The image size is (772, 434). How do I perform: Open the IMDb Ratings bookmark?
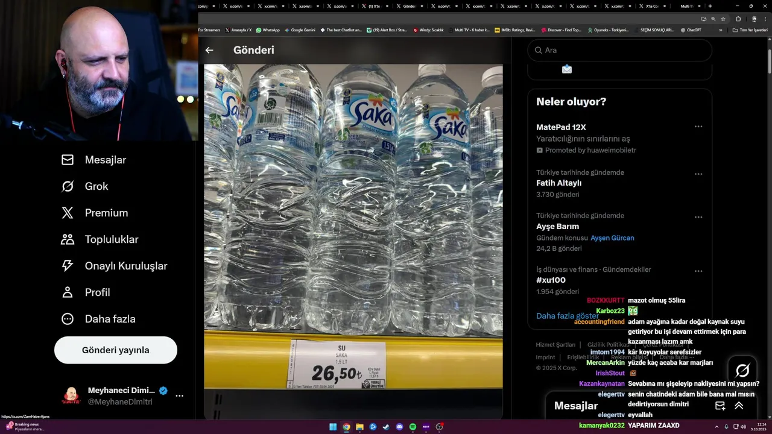[514, 30]
